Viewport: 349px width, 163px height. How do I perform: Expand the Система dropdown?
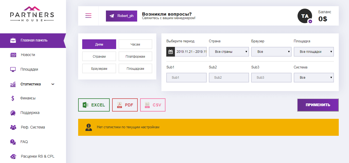click(x=314, y=77)
